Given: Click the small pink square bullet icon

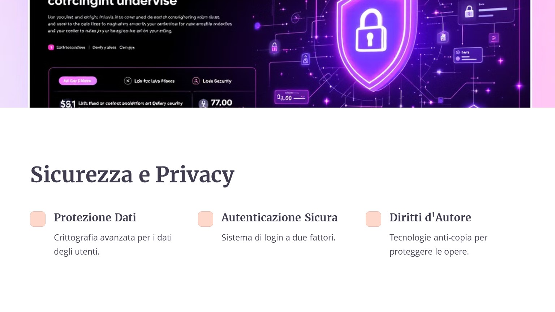Looking at the screenshot, I should pyautogui.click(x=51, y=47).
